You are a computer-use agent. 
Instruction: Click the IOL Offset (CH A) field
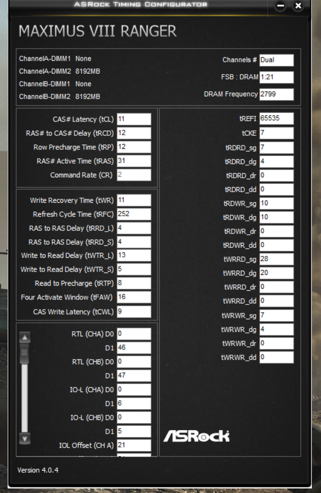pos(134,445)
